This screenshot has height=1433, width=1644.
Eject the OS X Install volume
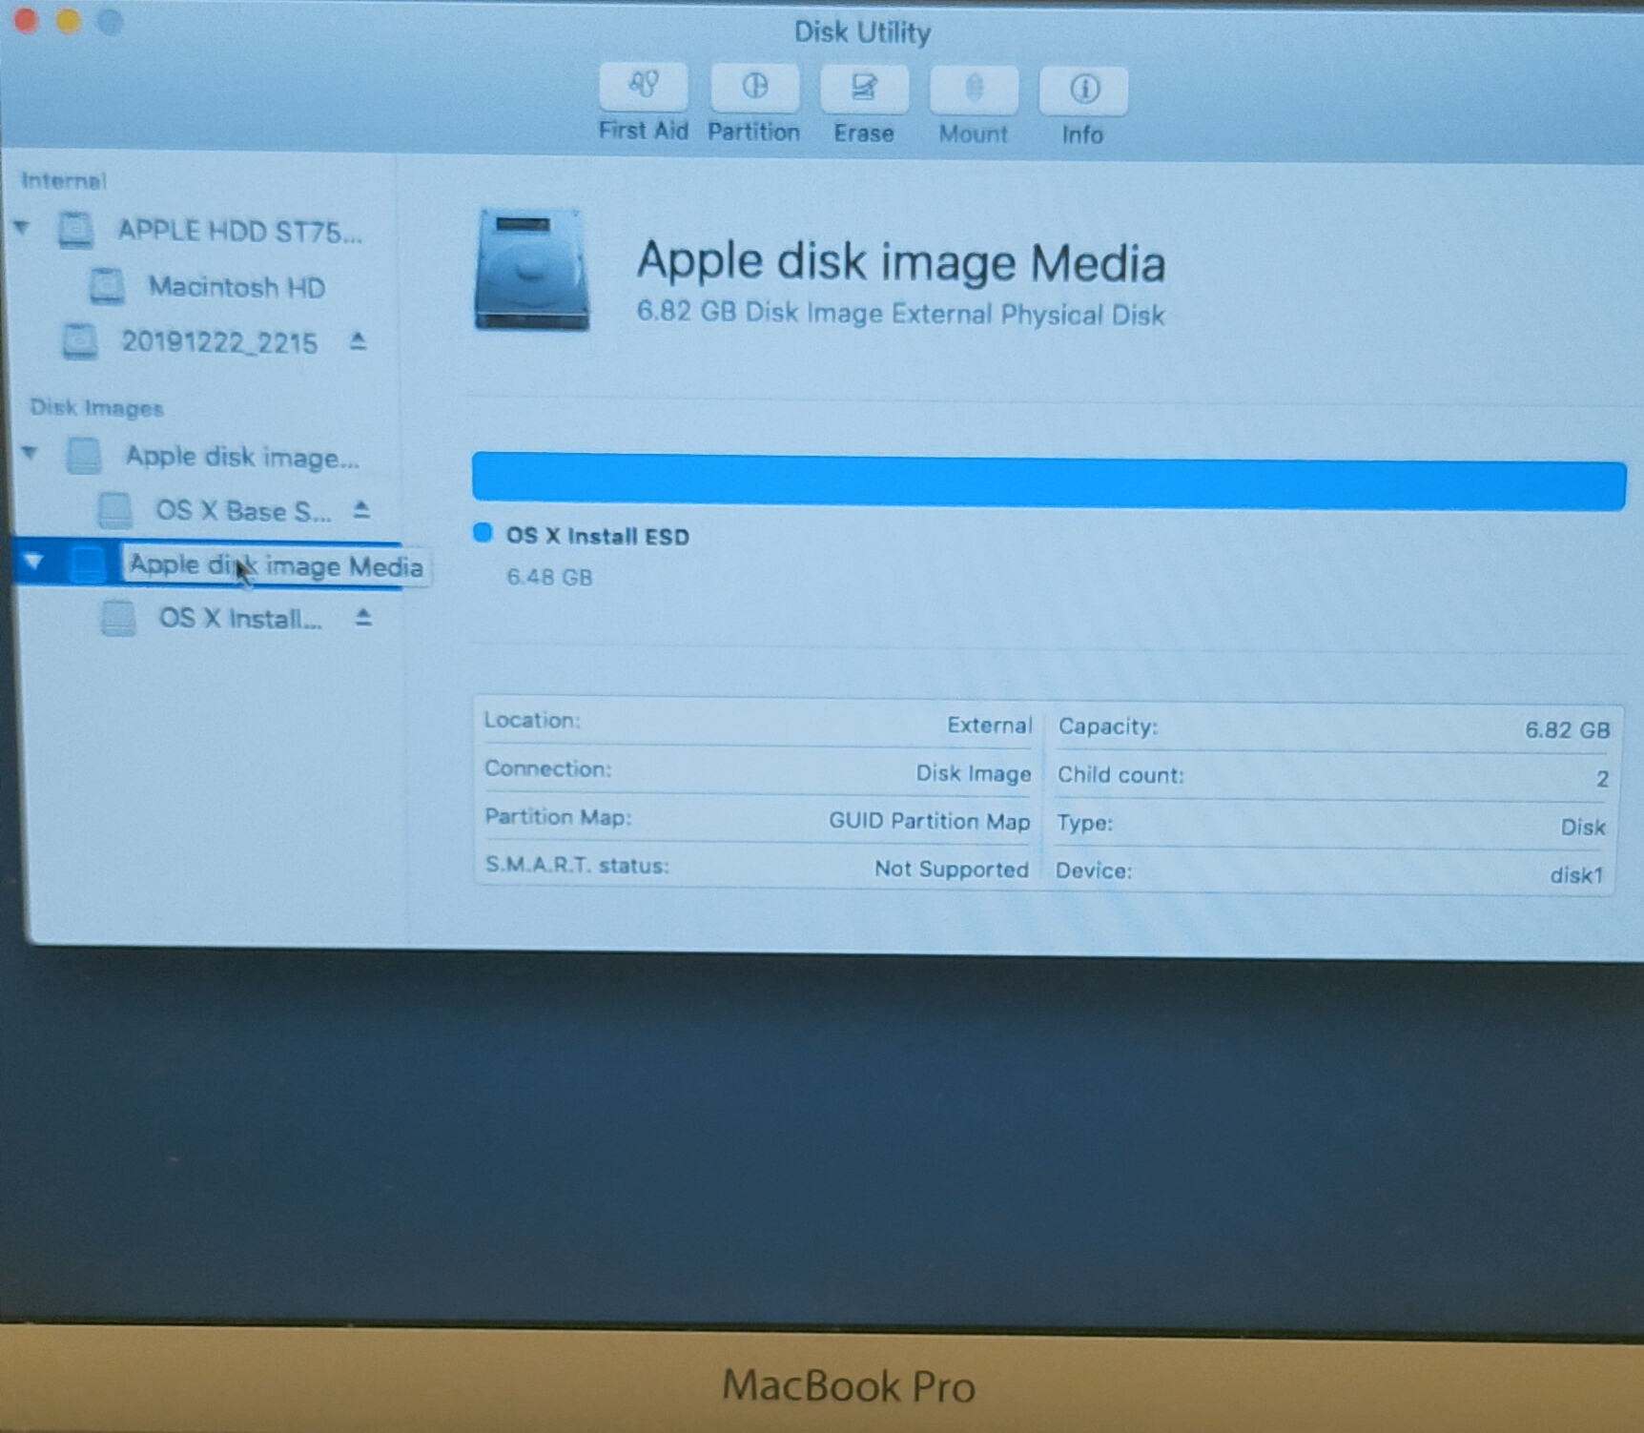click(x=362, y=618)
